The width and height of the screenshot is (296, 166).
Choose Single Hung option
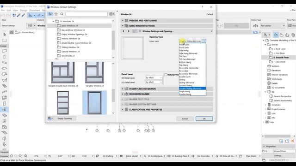[192, 91]
